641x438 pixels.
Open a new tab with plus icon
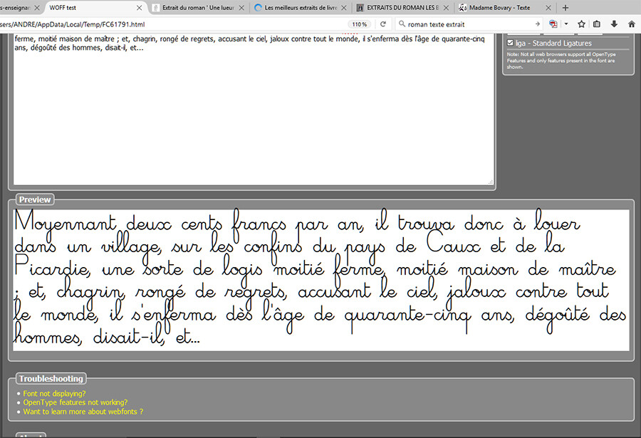pyautogui.click(x=566, y=8)
